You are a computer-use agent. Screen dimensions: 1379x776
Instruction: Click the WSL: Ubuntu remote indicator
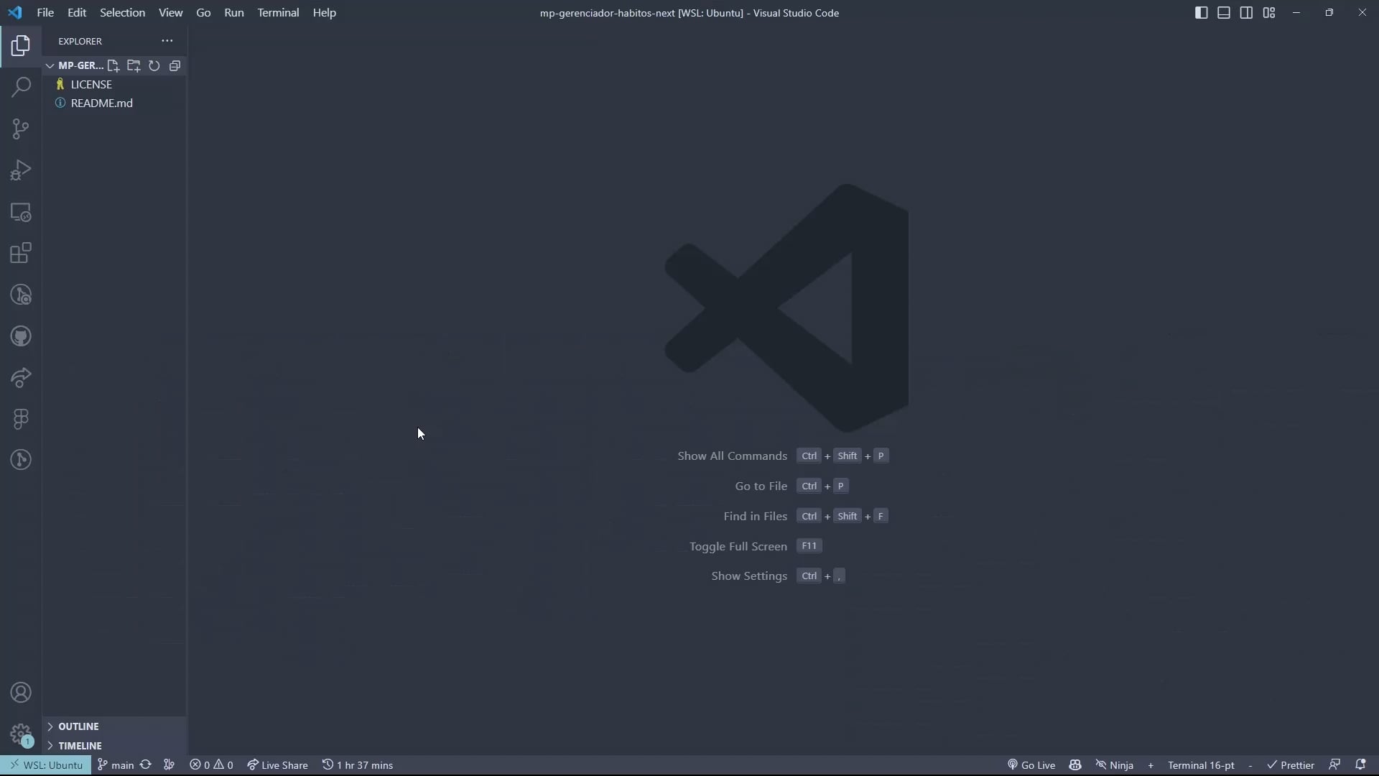[46, 765]
